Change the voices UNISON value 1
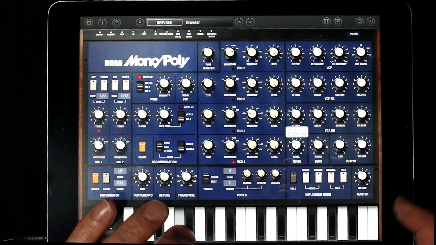The width and height of the screenshot is (436, 245). [230, 183]
